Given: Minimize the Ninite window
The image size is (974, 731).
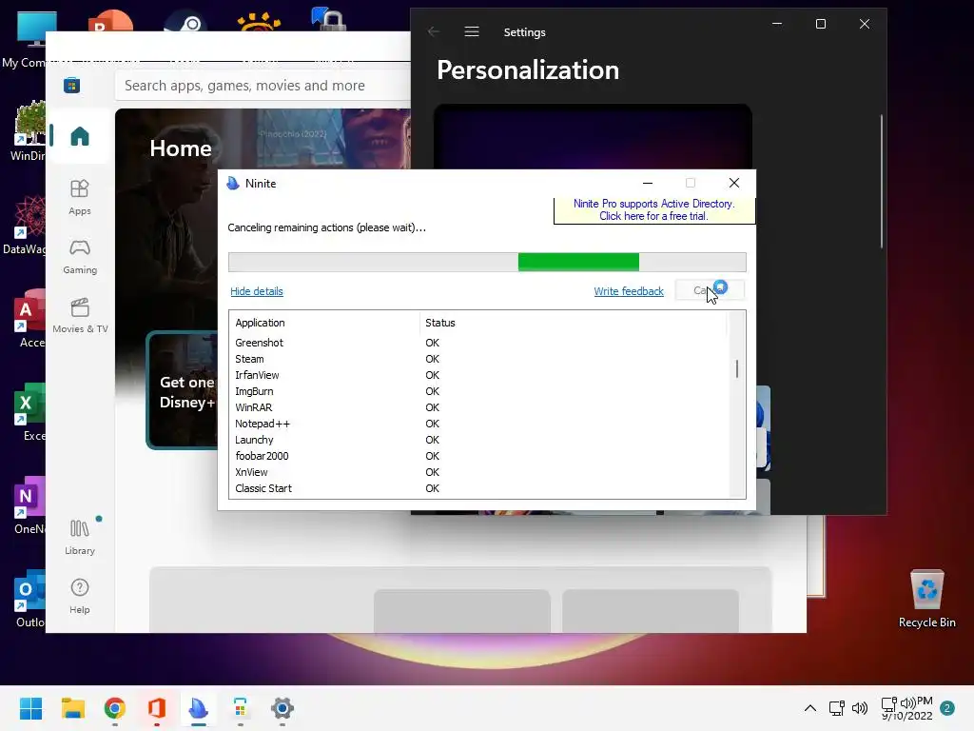Looking at the screenshot, I should pos(647,183).
